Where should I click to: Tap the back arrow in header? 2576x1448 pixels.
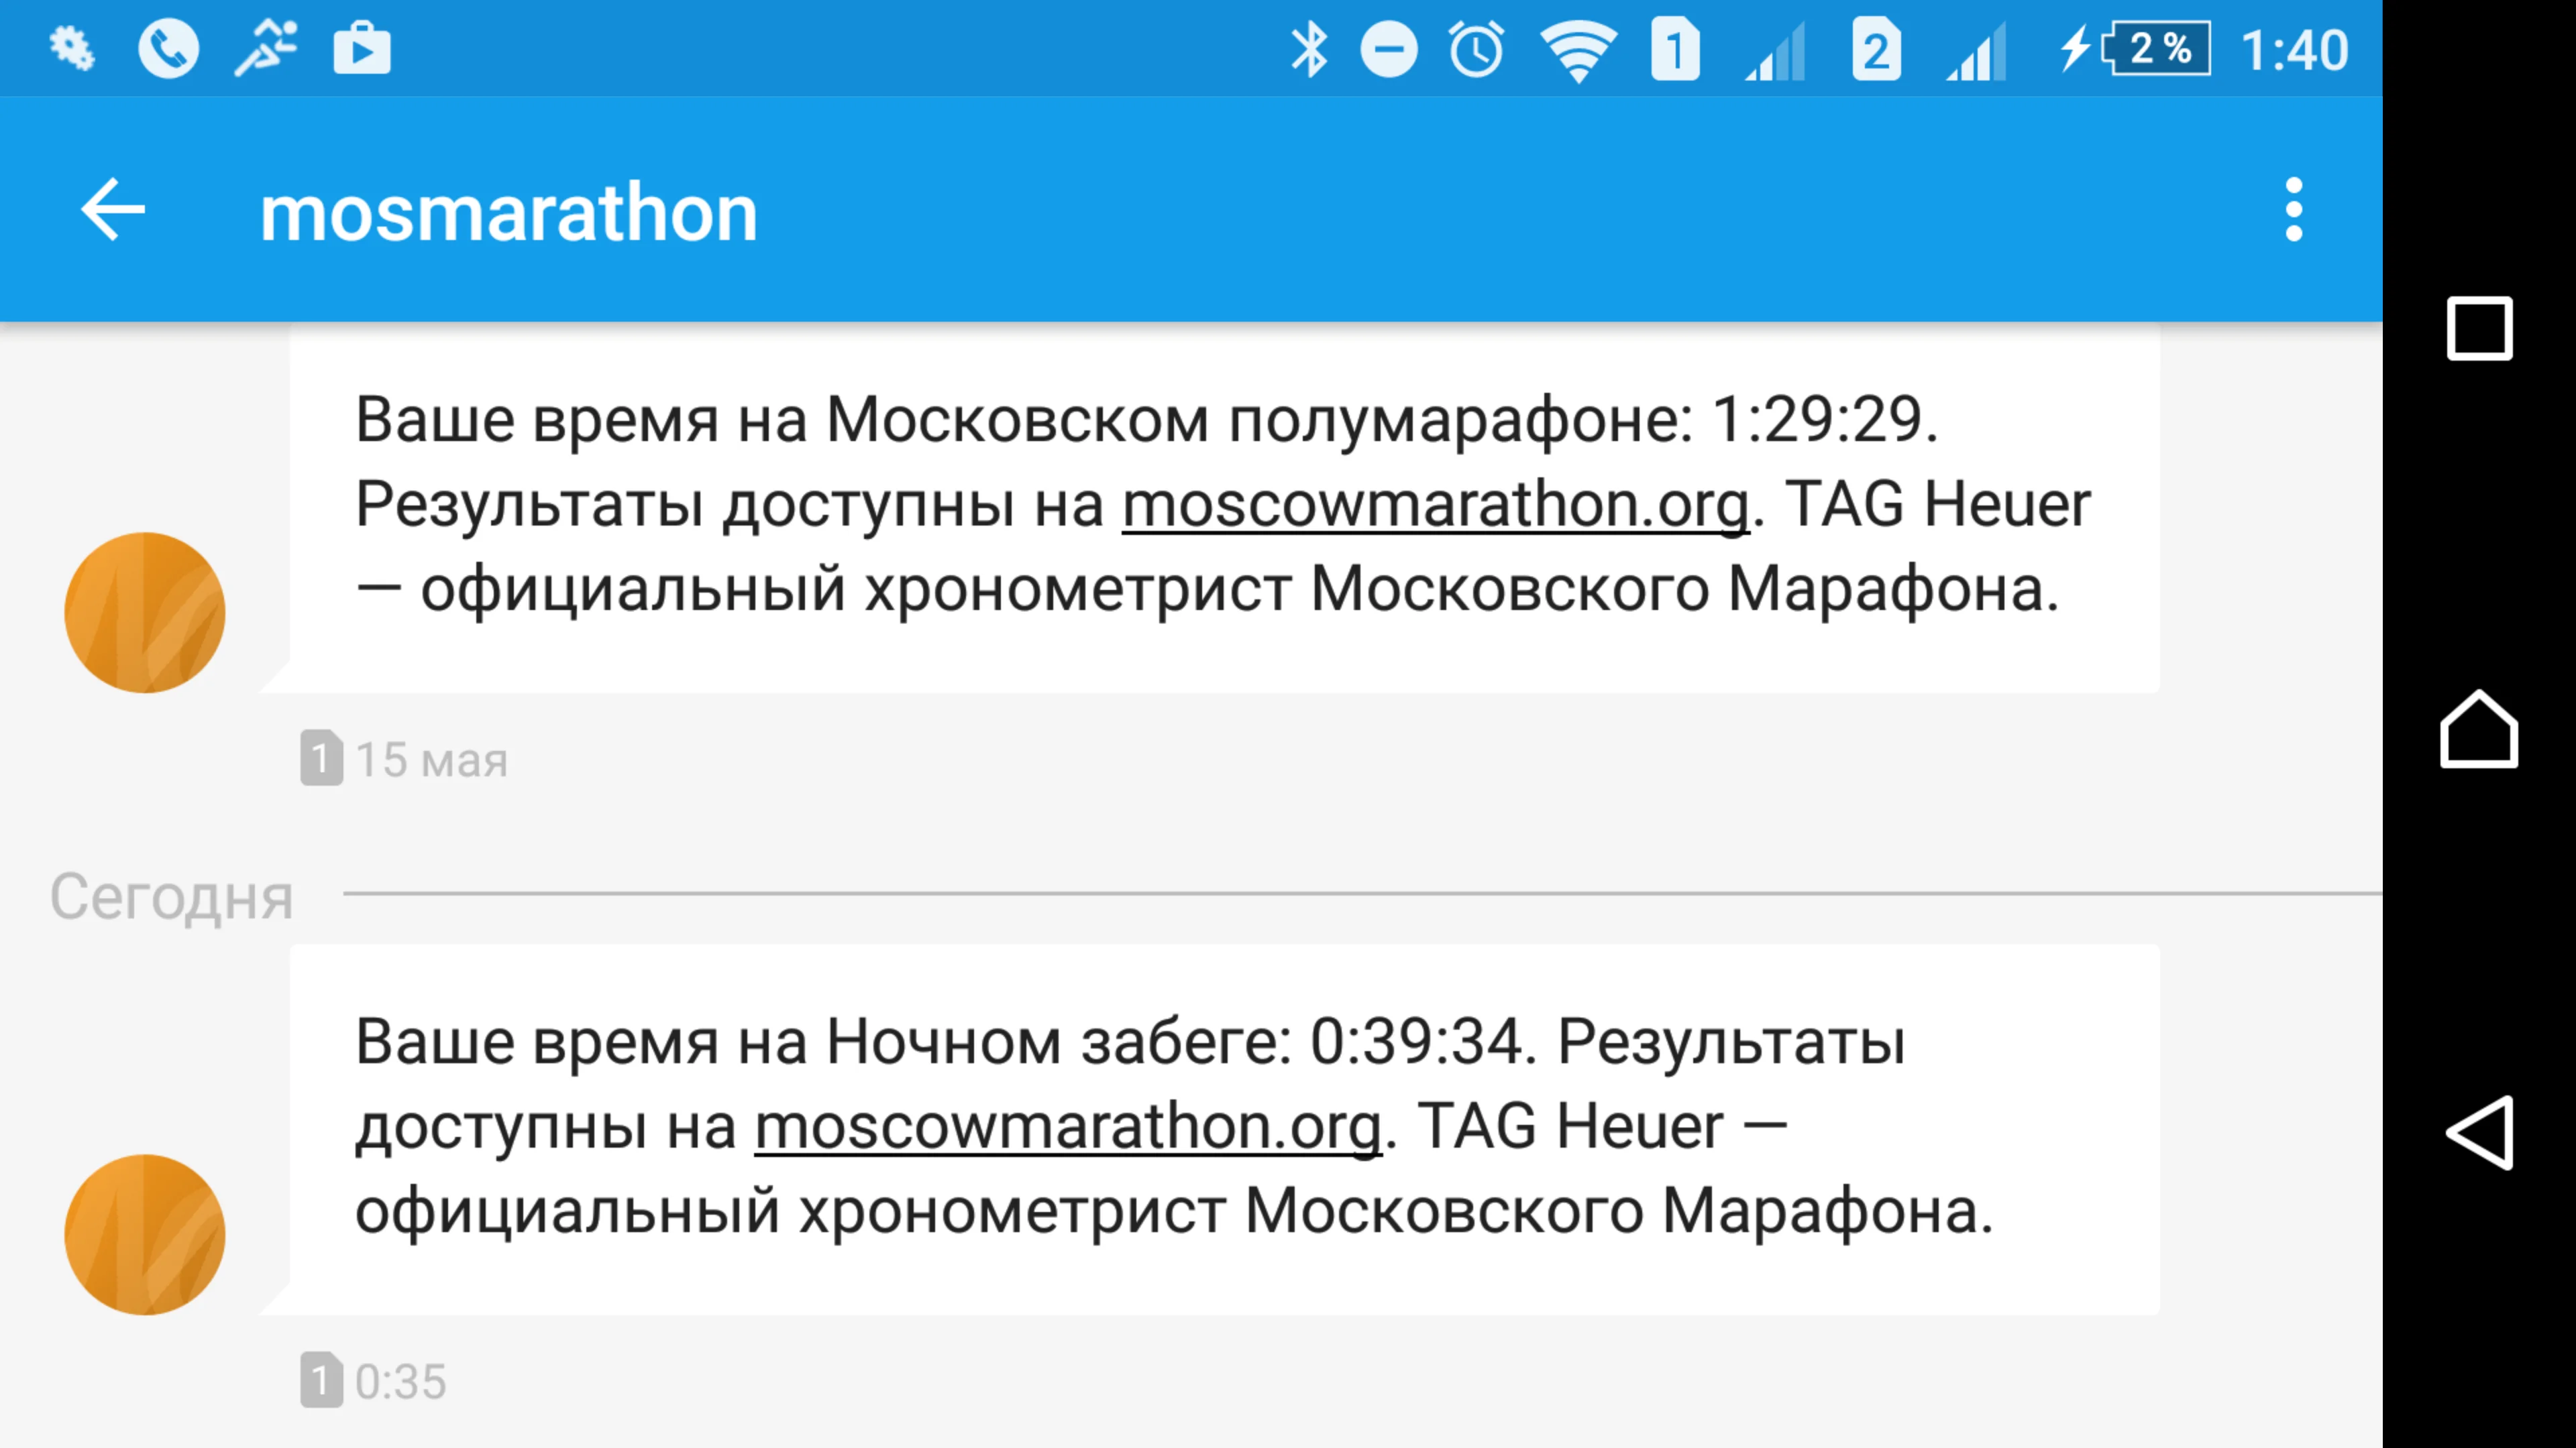[x=113, y=210]
